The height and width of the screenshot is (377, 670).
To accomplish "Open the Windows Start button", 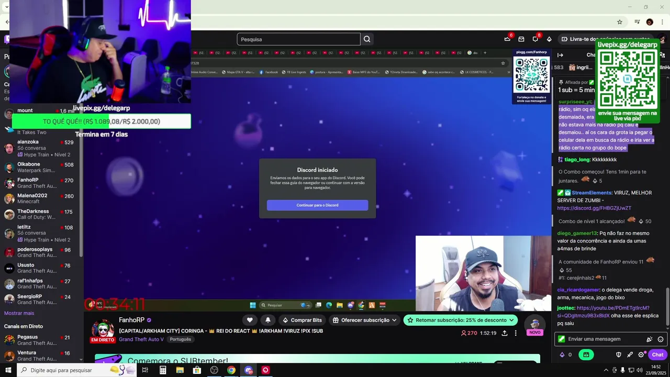I will (x=8, y=370).
